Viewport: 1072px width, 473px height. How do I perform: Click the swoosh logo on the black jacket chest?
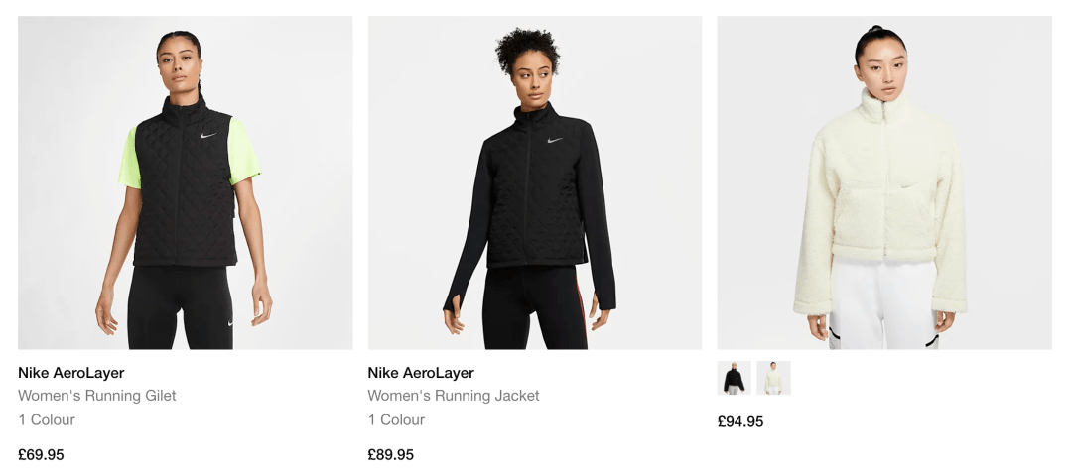click(555, 140)
